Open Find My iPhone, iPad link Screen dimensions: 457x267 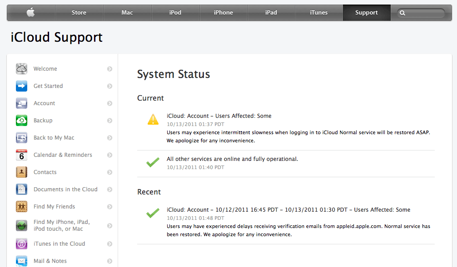pyautogui.click(x=61, y=225)
